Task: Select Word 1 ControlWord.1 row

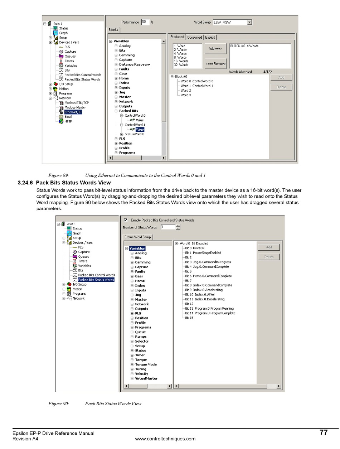Action: click(196, 86)
